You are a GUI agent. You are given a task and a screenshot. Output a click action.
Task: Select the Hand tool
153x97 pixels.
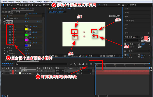7,5
